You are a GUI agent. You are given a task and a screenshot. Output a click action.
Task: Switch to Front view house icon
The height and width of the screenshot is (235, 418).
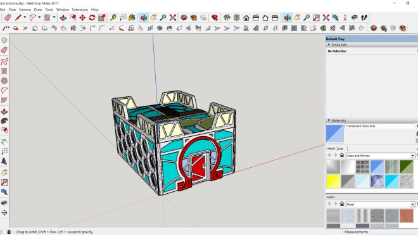[x=246, y=18]
